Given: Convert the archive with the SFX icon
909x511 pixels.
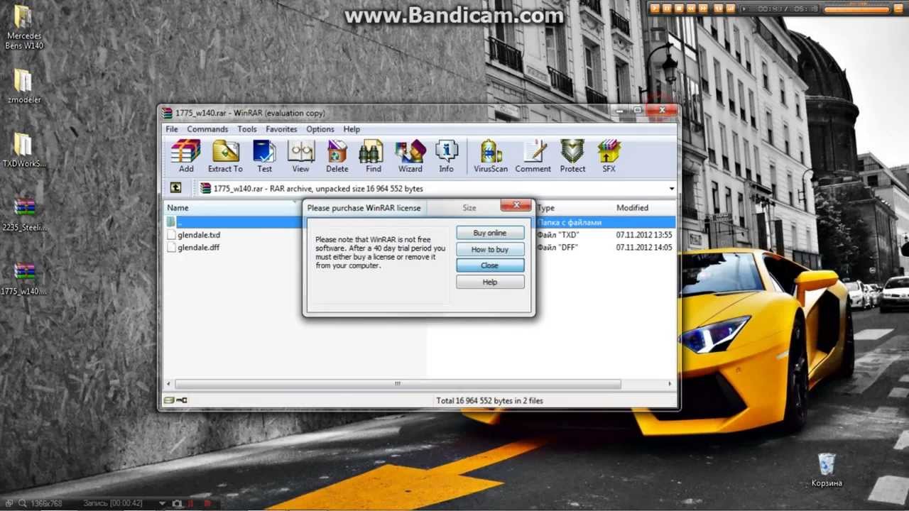Looking at the screenshot, I should tap(609, 156).
